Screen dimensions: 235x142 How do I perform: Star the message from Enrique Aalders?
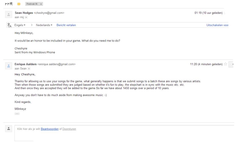tap(225, 64)
